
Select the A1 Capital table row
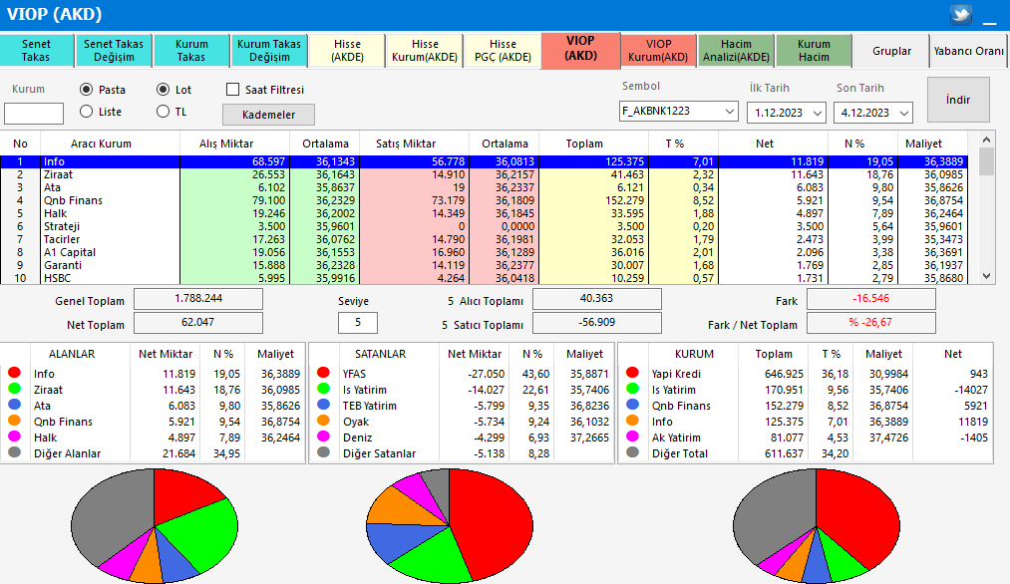tap(484, 252)
